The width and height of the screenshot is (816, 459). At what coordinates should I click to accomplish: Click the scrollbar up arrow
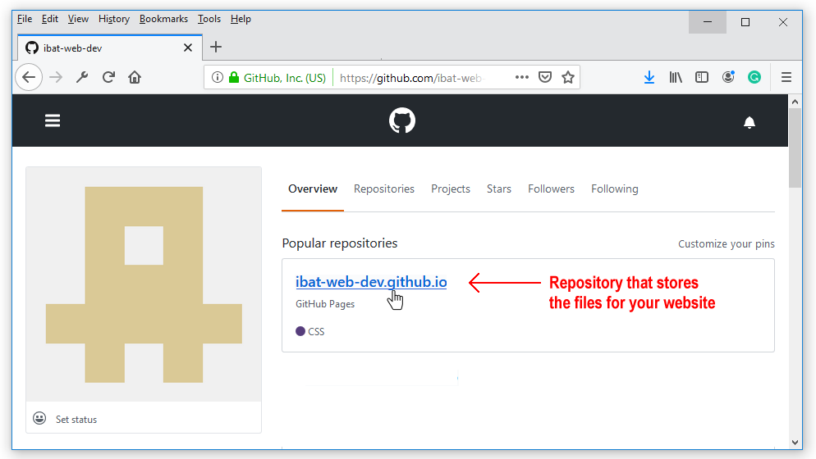coord(795,102)
